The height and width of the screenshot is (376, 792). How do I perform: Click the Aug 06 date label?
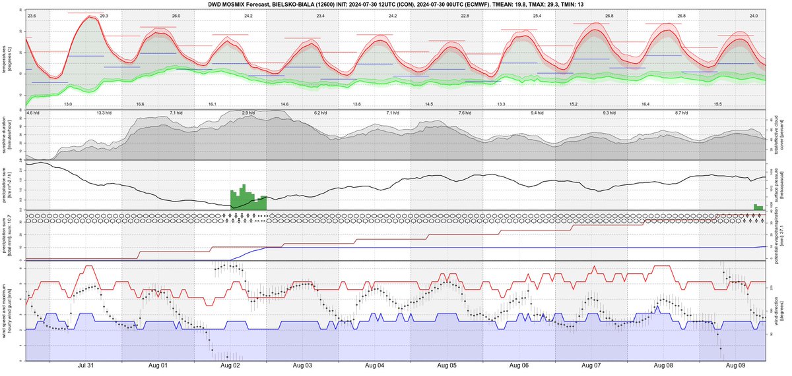pos(519,365)
